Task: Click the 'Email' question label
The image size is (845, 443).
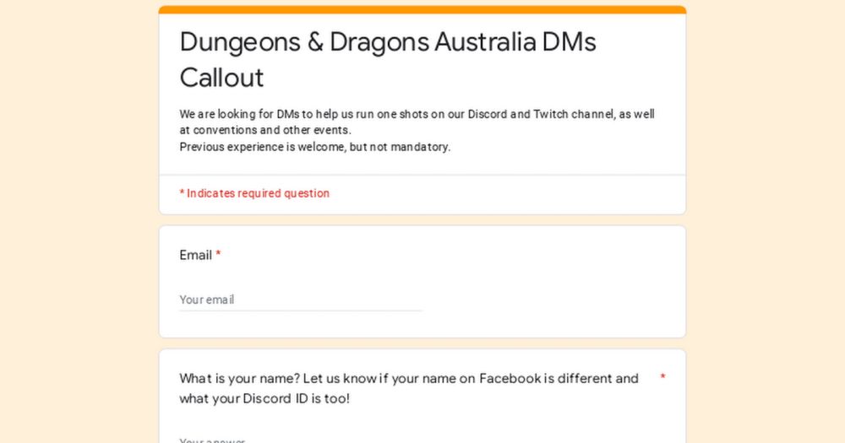Action: pyautogui.click(x=195, y=255)
